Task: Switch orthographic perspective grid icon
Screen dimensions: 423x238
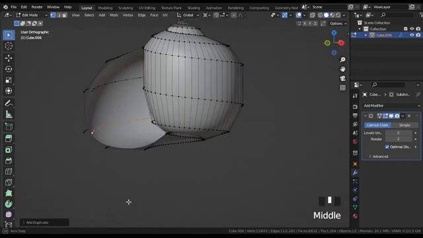Action: click(342, 88)
